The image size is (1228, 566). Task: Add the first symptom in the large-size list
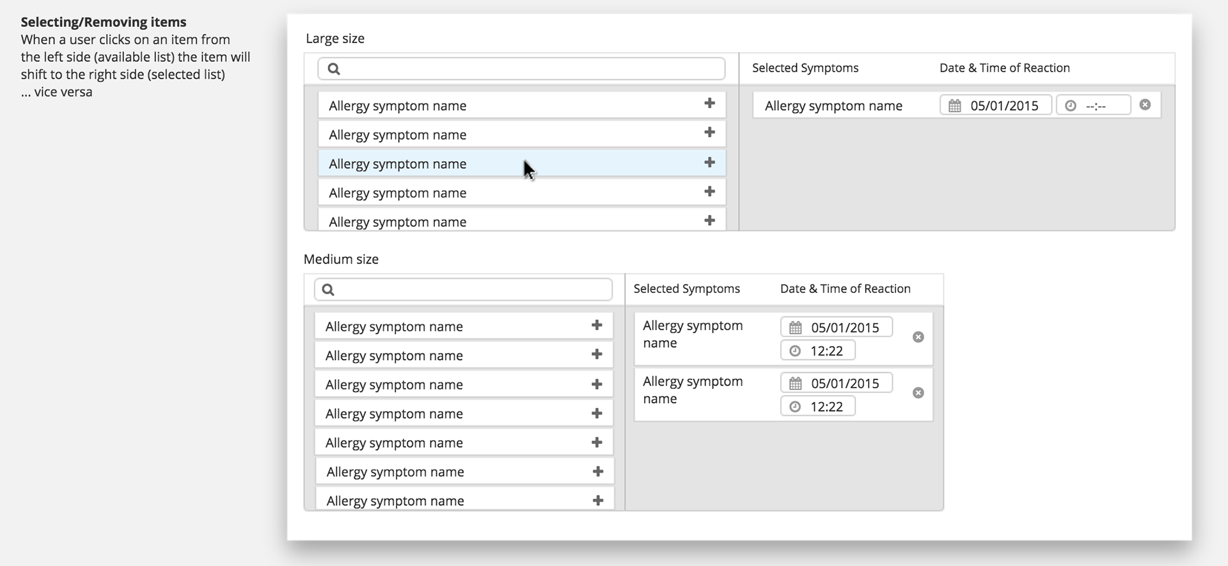click(709, 104)
